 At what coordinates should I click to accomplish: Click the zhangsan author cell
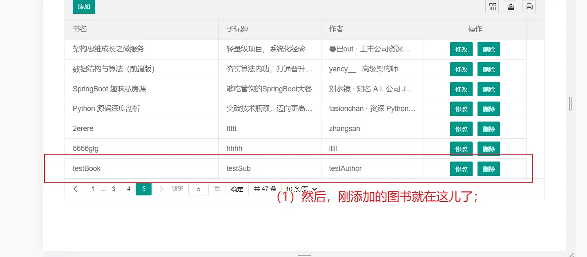[x=373, y=128]
